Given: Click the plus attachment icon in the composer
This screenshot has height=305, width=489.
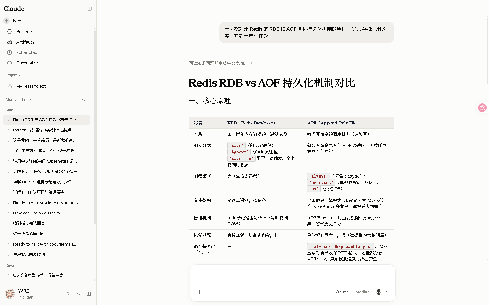Looking at the screenshot, I should (200, 292).
